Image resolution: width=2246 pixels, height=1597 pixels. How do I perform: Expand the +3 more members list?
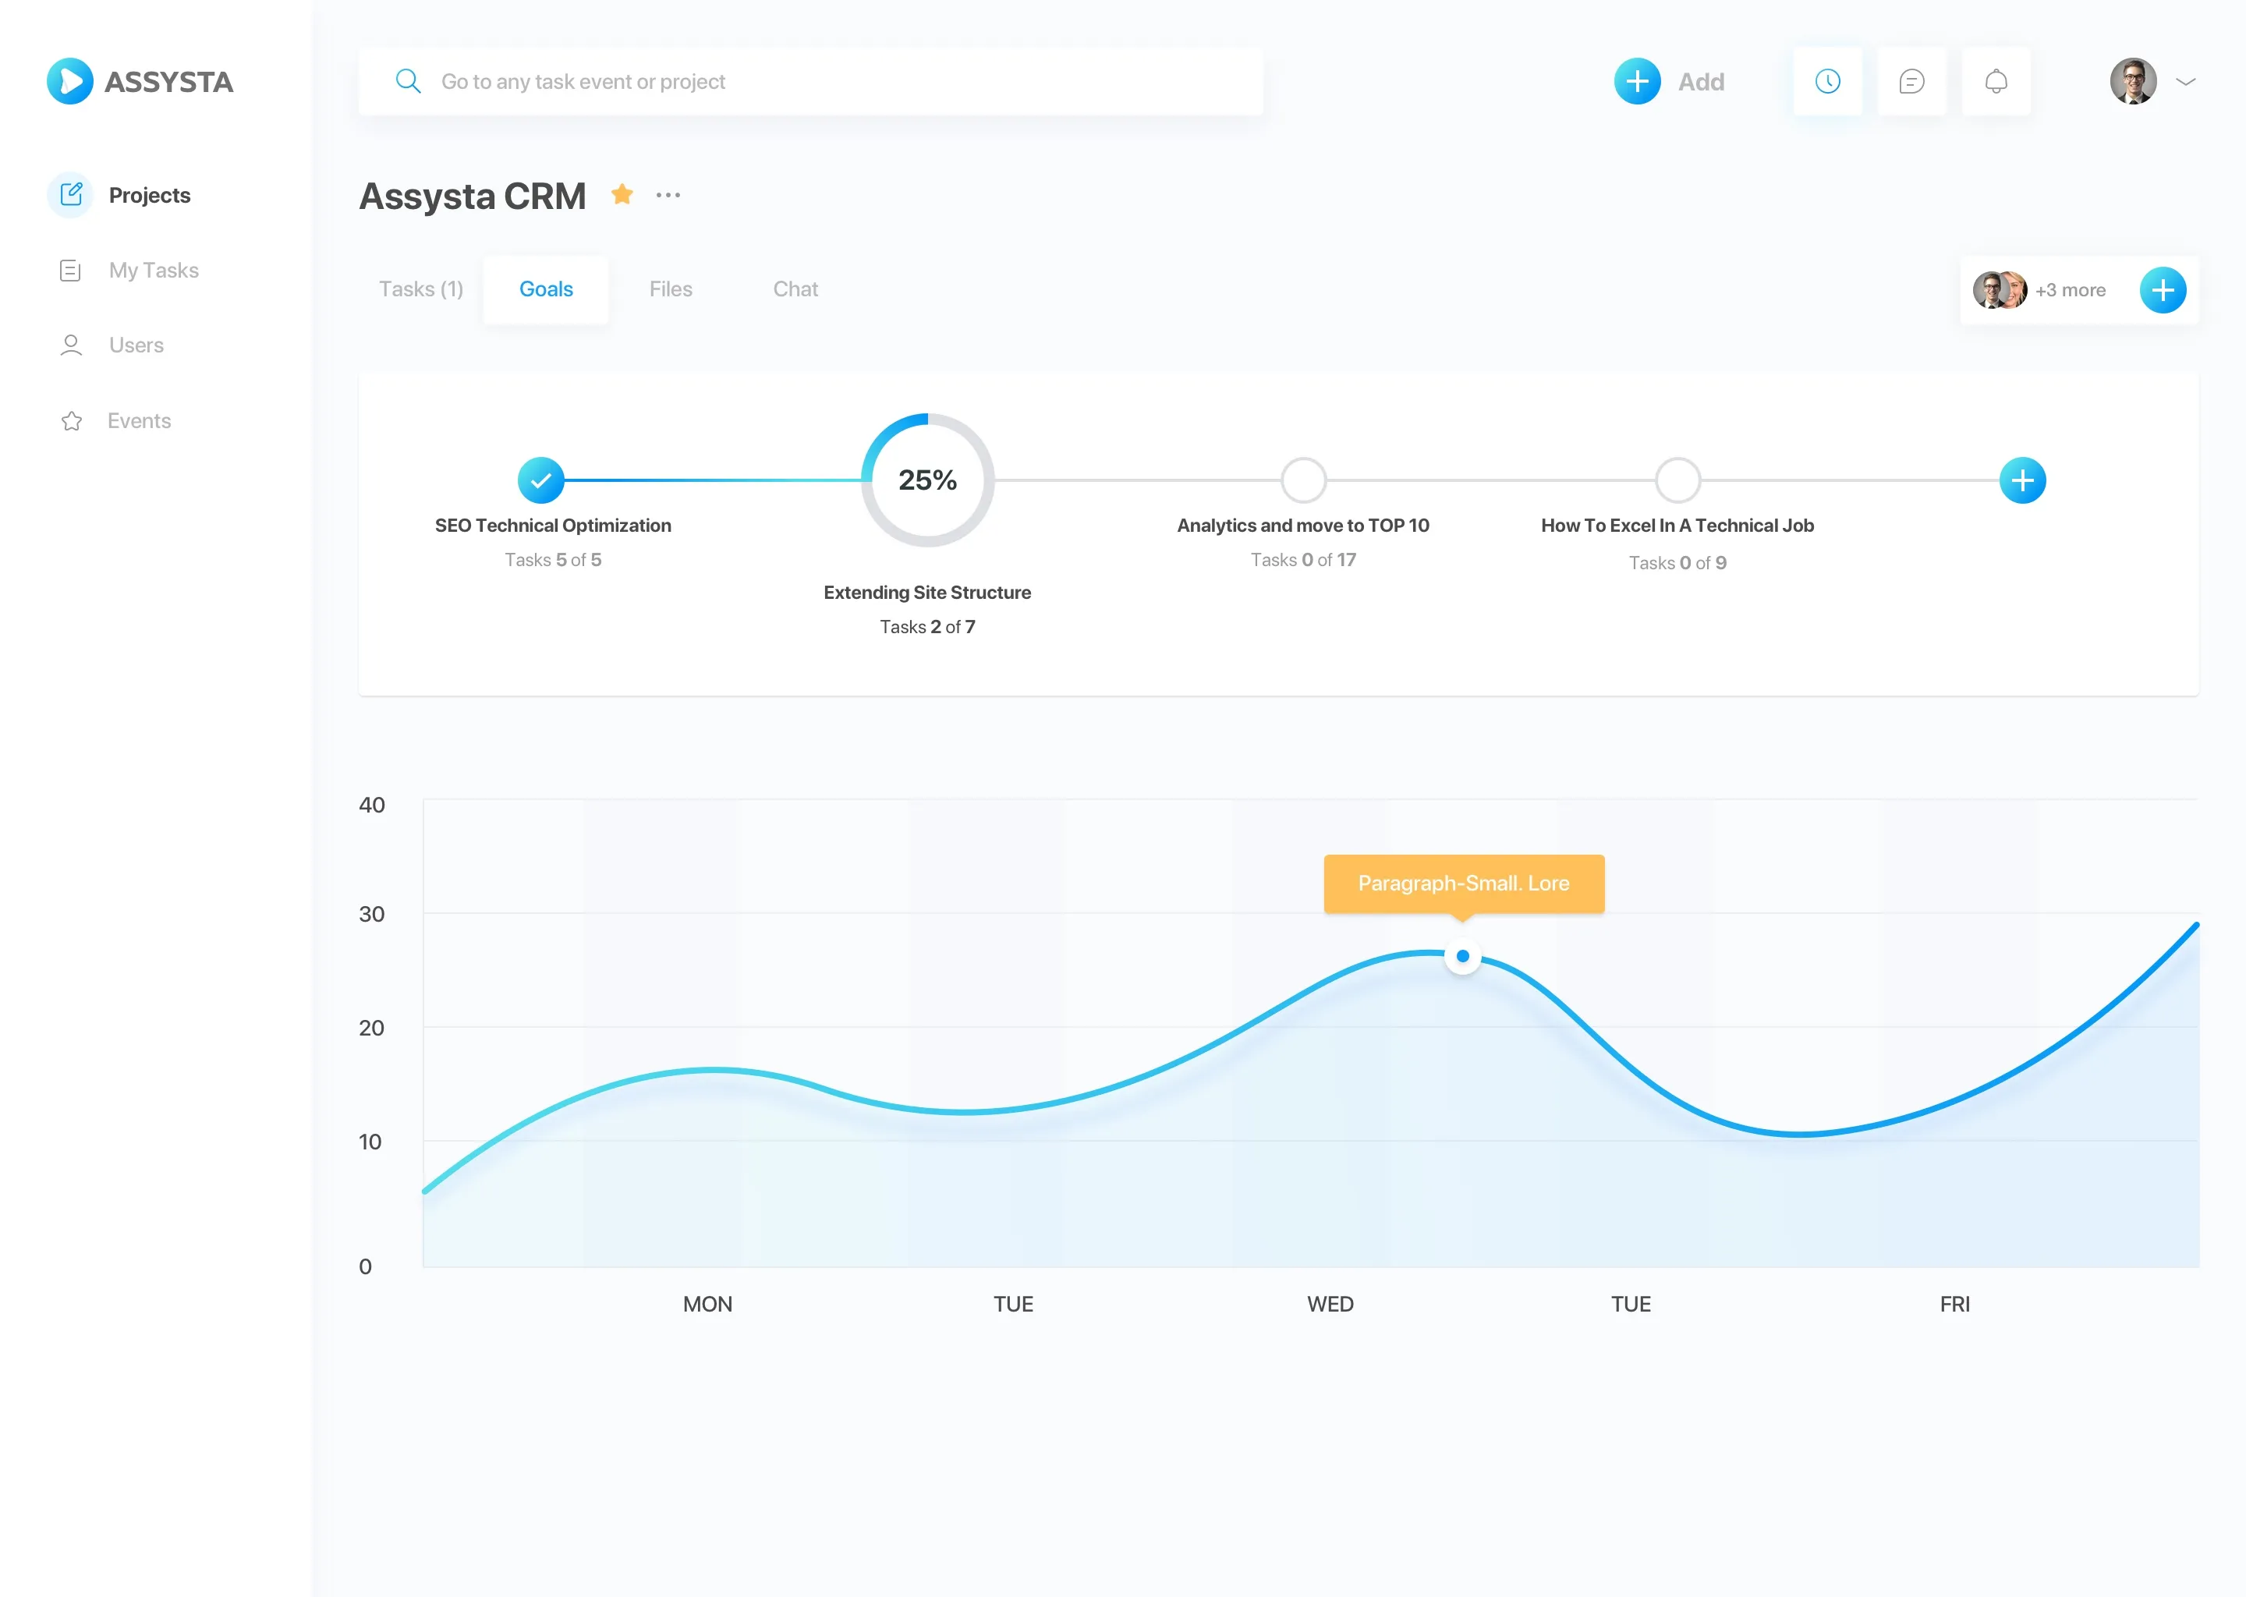(2070, 290)
